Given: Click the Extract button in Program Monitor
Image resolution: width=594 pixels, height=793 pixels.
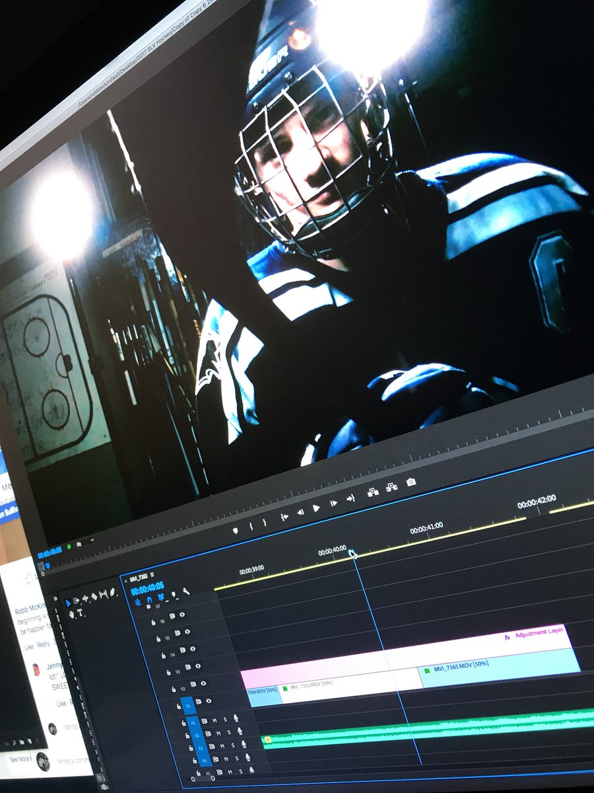Looking at the screenshot, I should 392,487.
